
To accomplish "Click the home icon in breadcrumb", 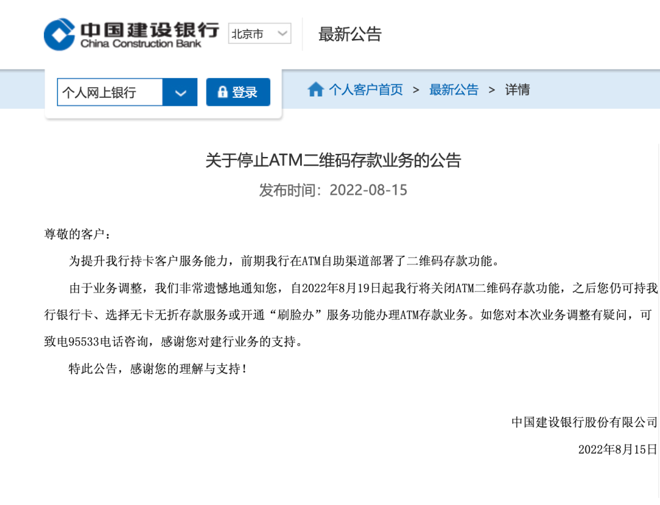I will [316, 90].
